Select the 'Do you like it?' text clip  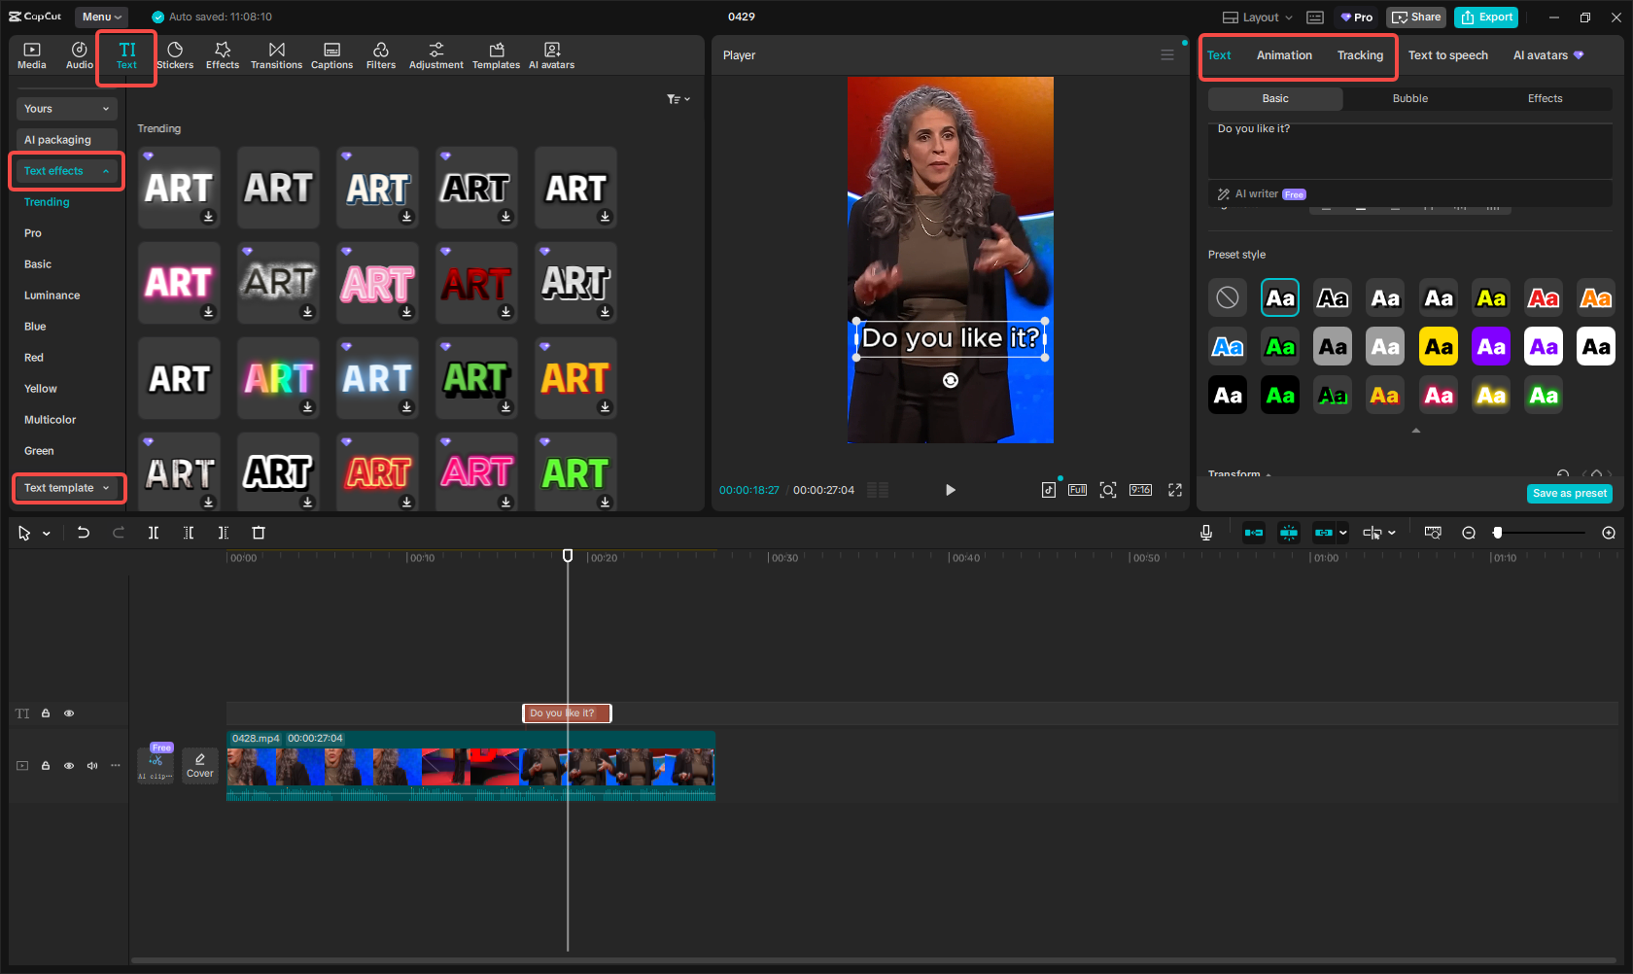(x=567, y=713)
